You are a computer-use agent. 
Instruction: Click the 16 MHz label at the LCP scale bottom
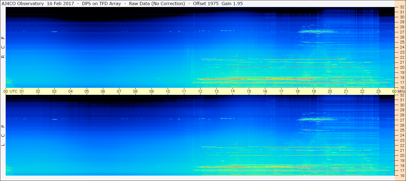click(402, 175)
